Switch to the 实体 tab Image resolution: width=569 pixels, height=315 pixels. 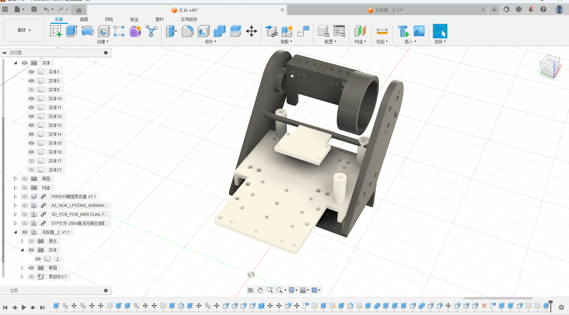59,19
